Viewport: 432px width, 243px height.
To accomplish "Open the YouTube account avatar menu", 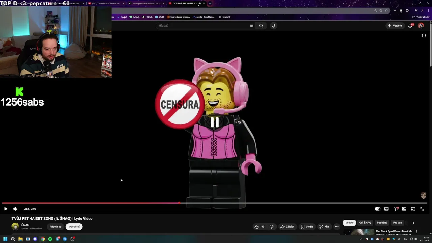I will pyautogui.click(x=421, y=26).
